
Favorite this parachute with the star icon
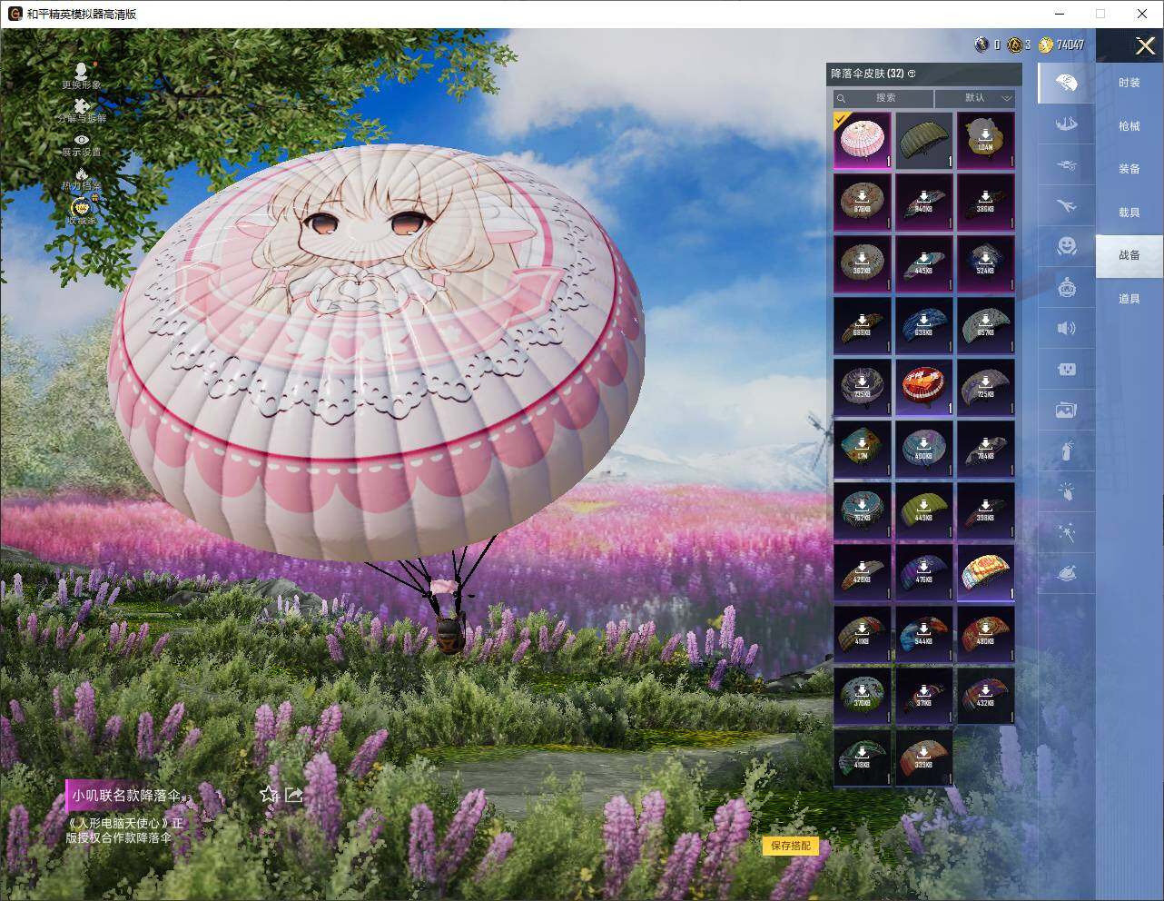point(269,795)
